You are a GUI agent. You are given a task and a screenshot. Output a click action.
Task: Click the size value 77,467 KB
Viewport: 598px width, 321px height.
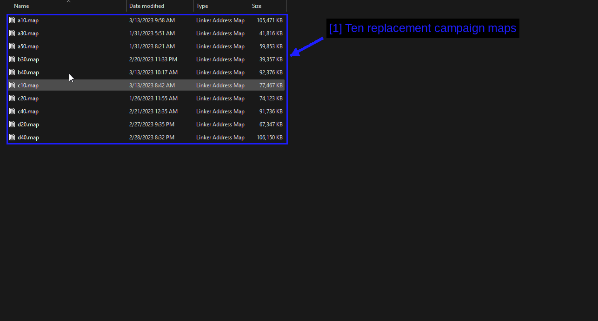pos(271,85)
